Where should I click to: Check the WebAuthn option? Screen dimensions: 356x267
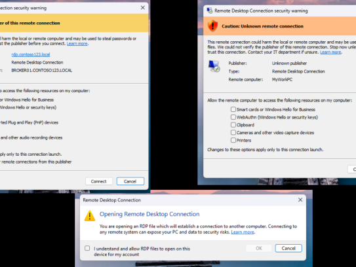click(x=233, y=117)
